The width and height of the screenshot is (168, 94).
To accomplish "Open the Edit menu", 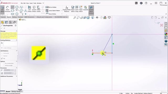I will click(24, 3).
